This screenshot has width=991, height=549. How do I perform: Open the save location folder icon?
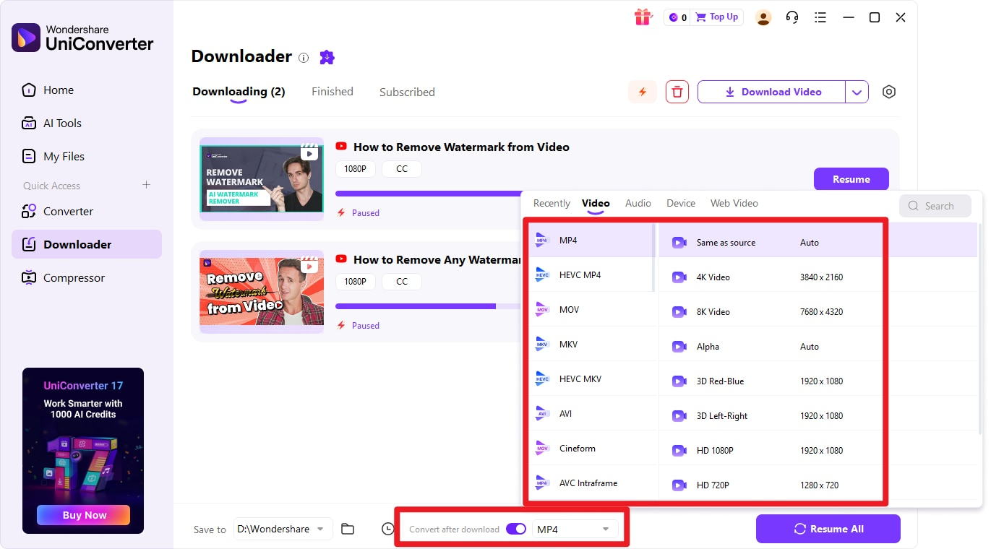coord(348,529)
